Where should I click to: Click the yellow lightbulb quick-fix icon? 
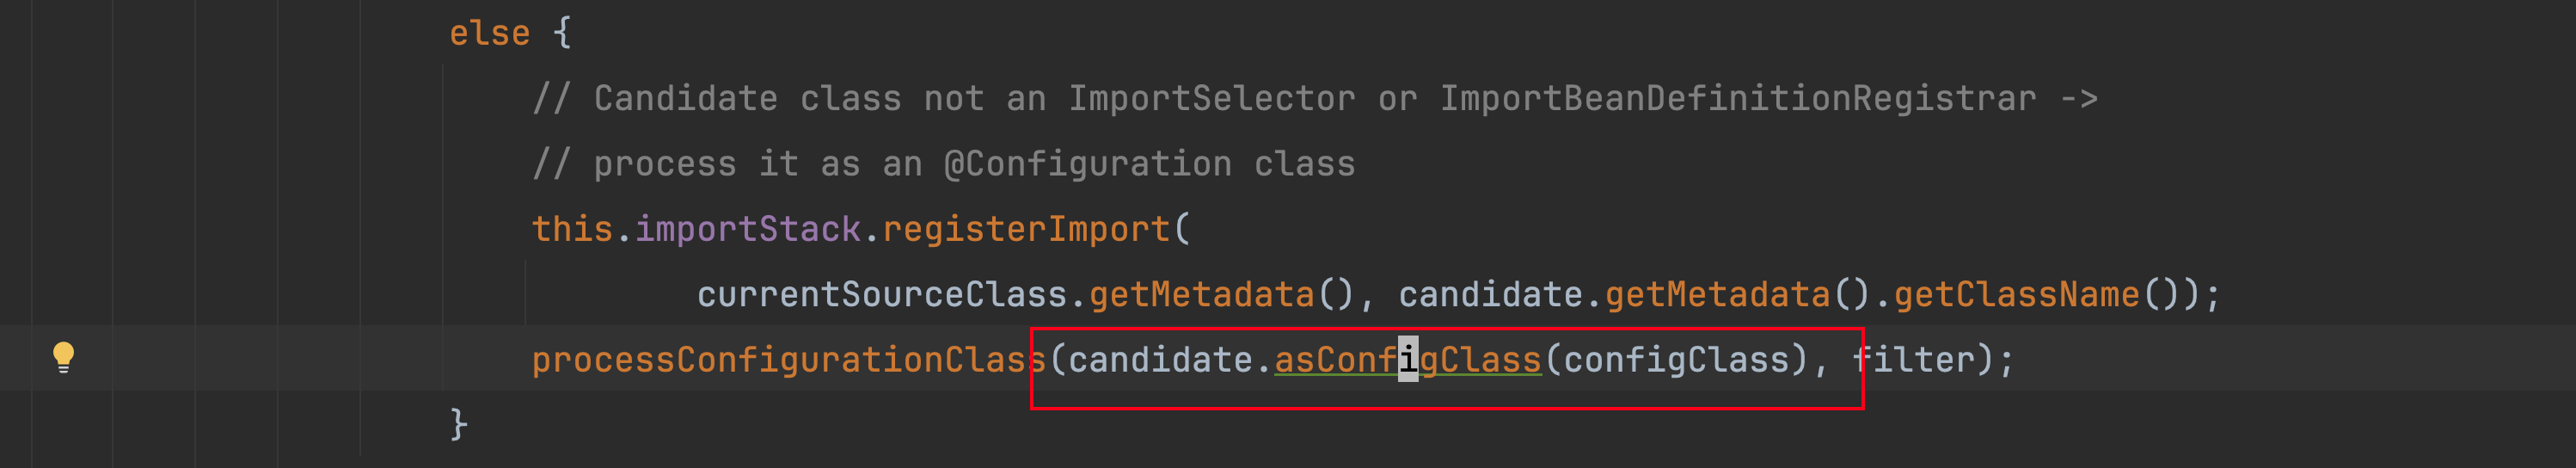[x=63, y=357]
